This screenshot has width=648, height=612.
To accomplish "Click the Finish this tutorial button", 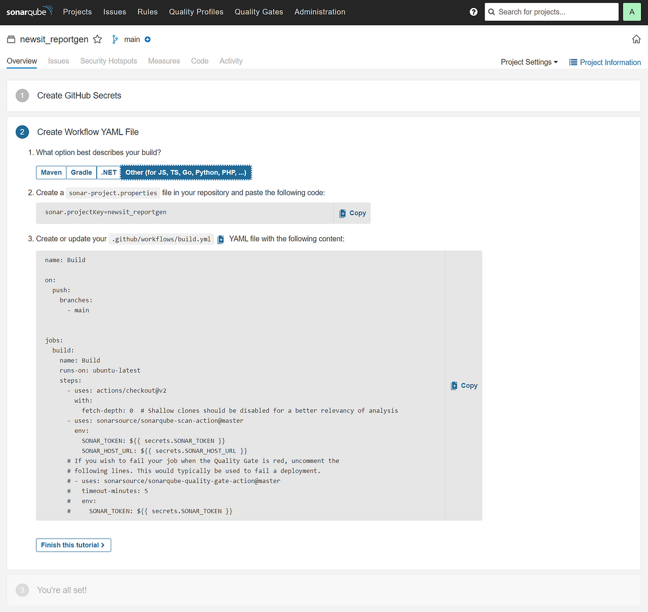I will 73,545.
